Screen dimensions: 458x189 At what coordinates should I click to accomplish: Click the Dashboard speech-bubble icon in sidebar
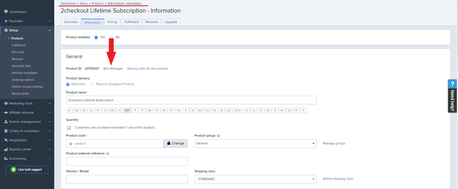(6, 12)
